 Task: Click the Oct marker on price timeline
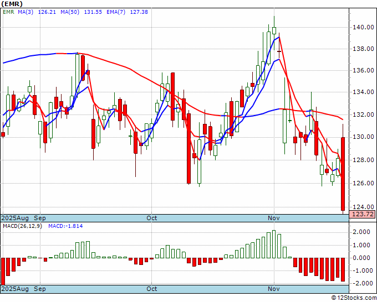pyautogui.click(x=152, y=218)
